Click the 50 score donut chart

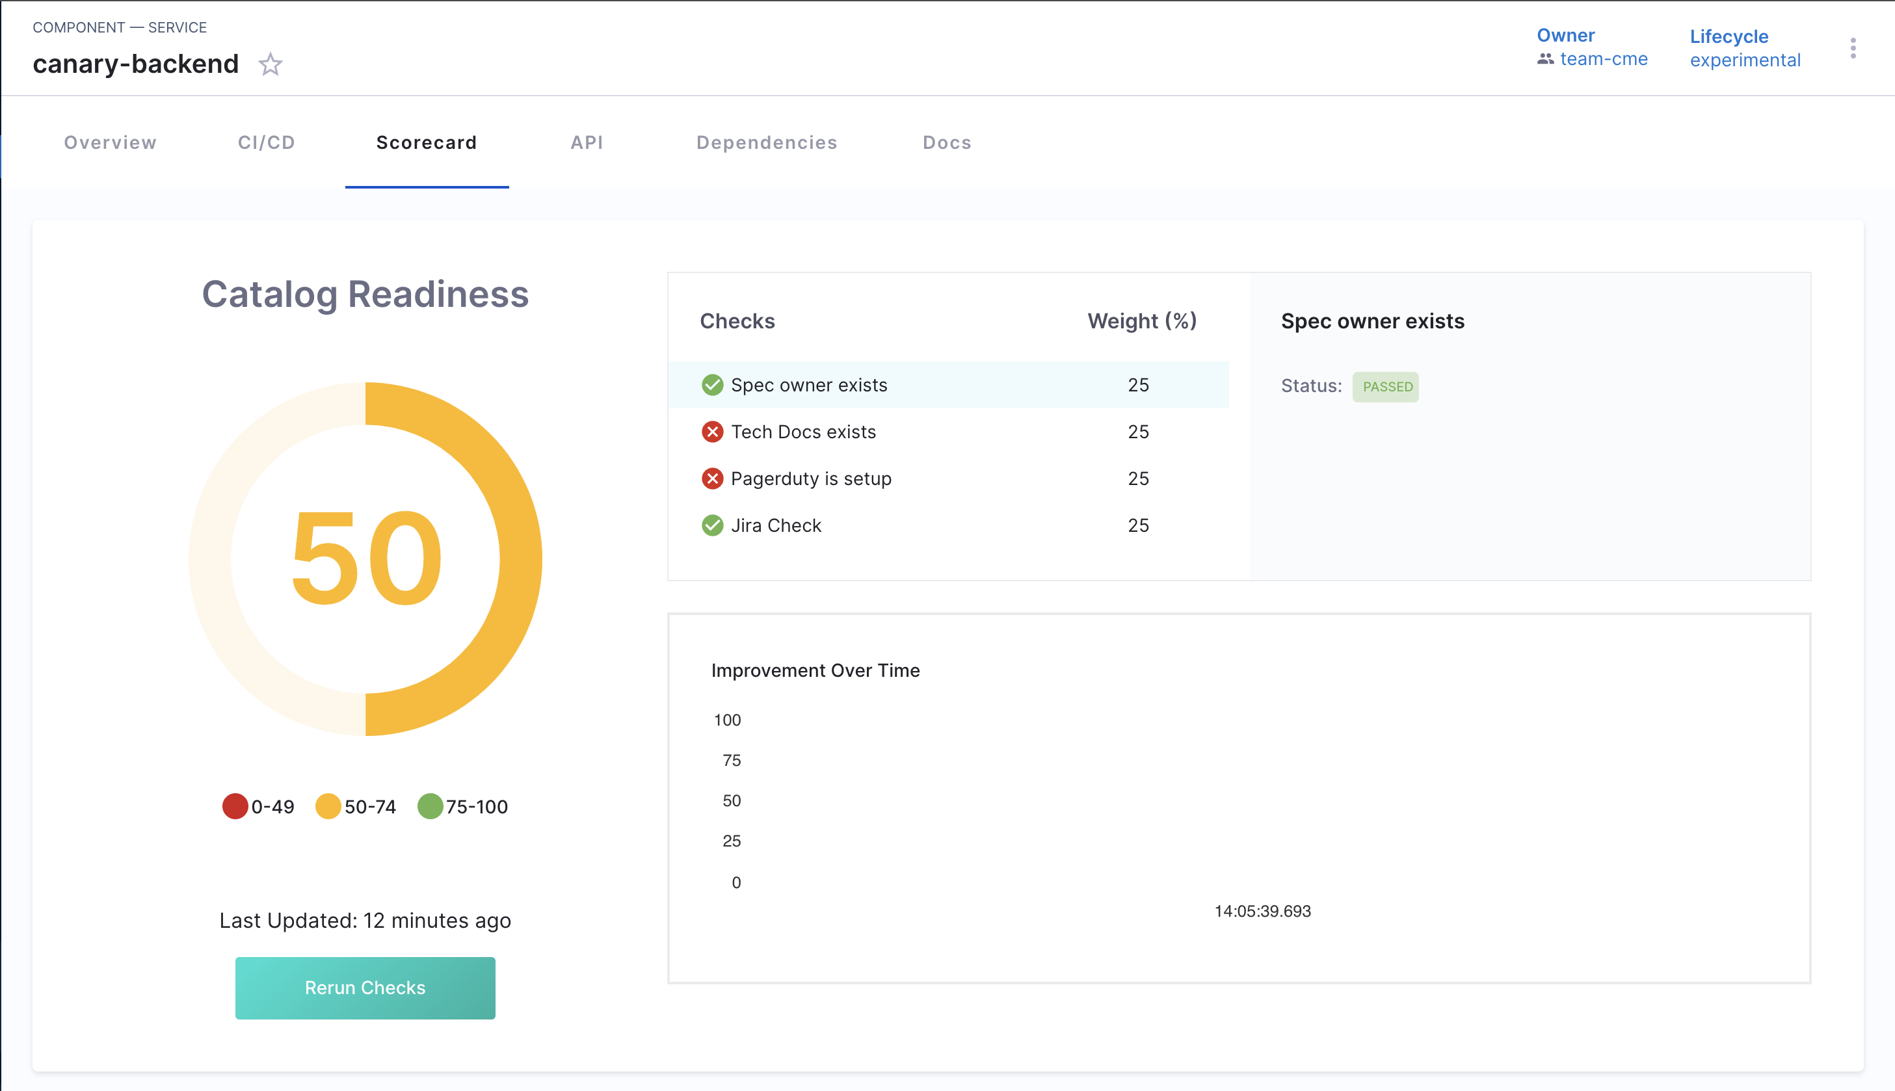365,559
